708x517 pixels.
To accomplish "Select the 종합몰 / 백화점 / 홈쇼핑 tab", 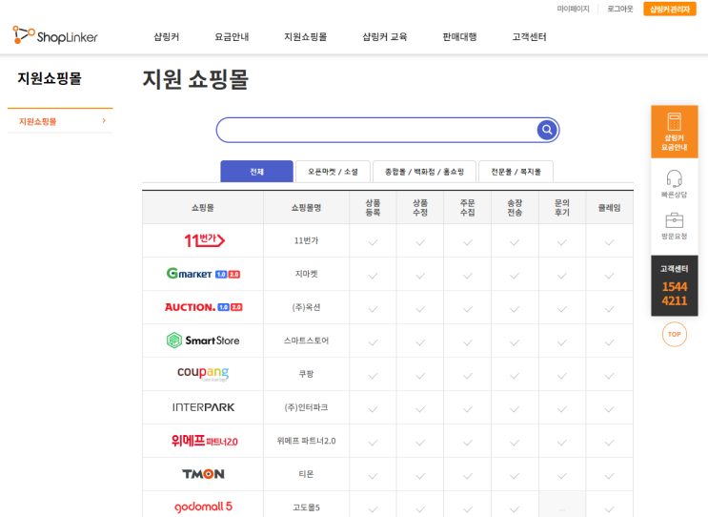I will (x=424, y=172).
